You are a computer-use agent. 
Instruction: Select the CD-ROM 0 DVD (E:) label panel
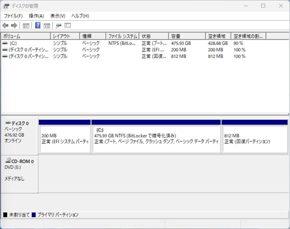click(19, 174)
